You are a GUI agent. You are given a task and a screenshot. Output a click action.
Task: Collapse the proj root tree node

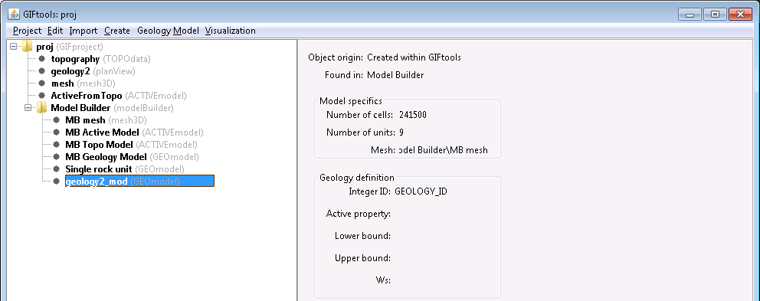[13, 47]
